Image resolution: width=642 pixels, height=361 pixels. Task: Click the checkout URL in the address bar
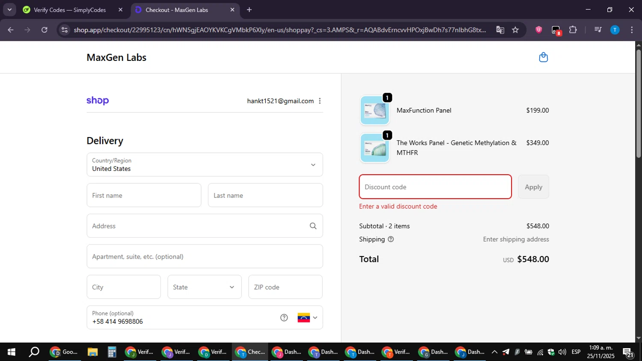pos(280,30)
